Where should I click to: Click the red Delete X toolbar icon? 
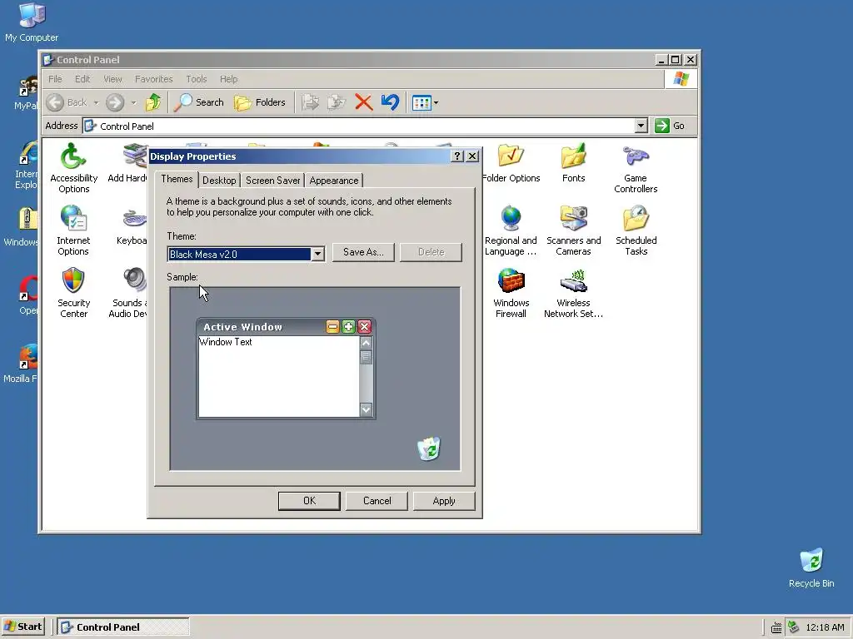pyautogui.click(x=363, y=102)
